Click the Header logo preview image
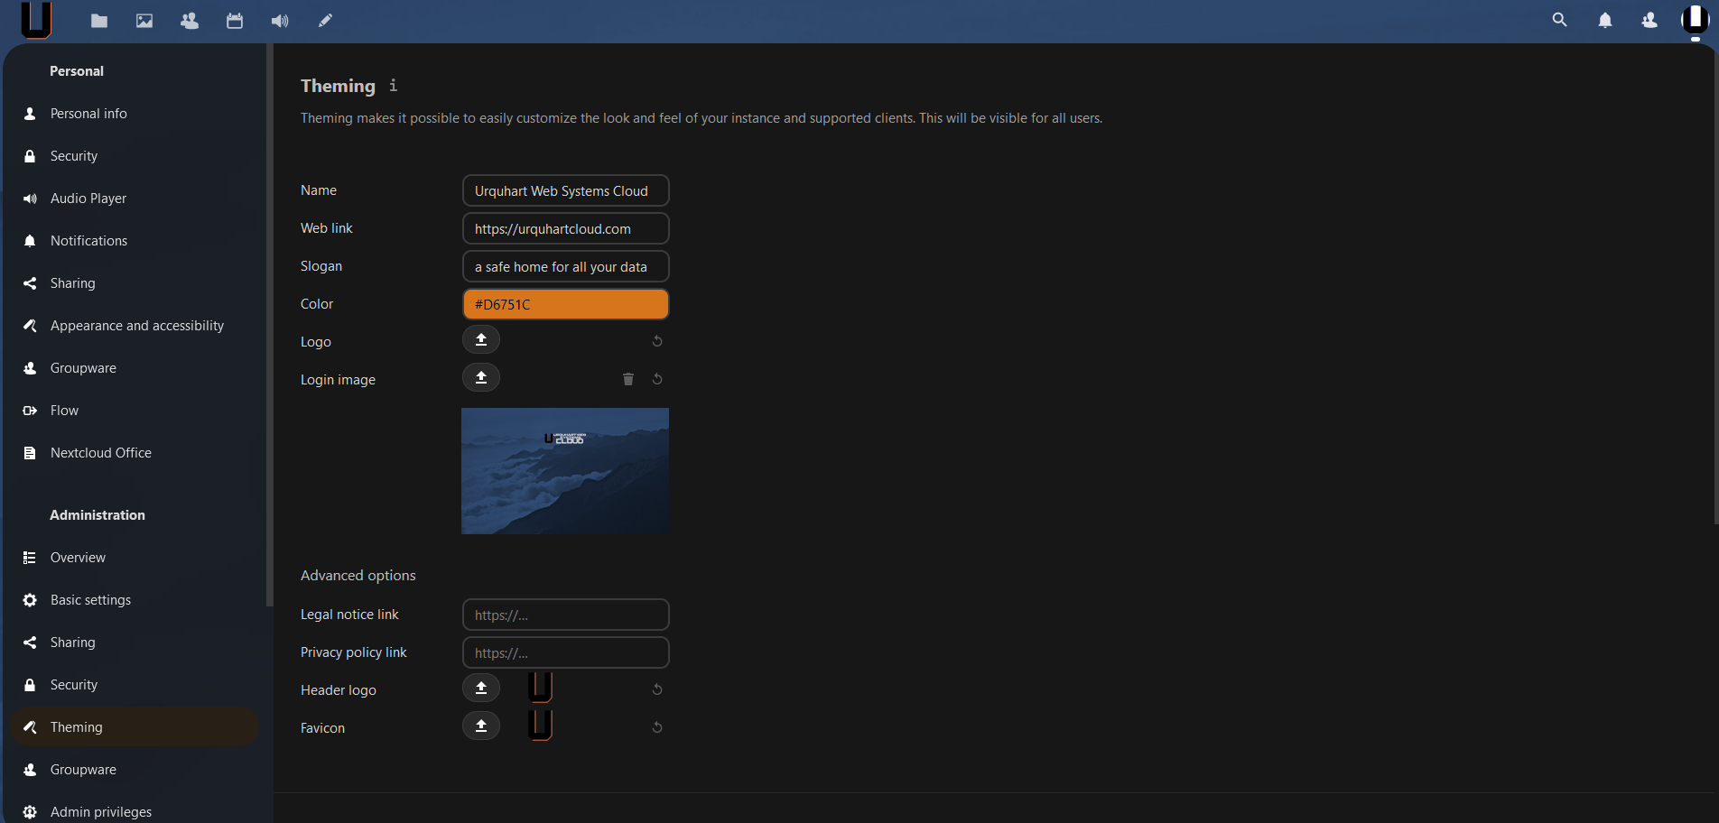The height and width of the screenshot is (823, 1719). [540, 687]
